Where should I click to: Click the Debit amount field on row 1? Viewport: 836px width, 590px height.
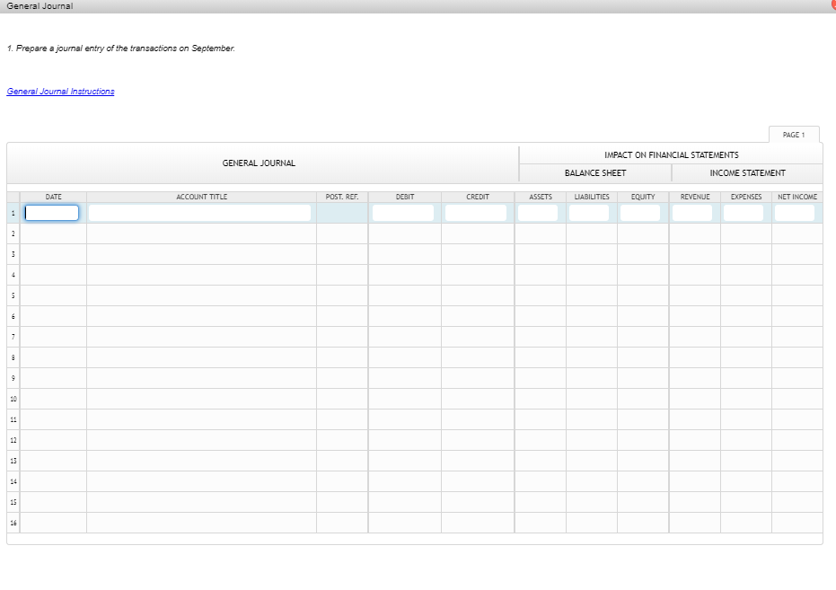(x=403, y=213)
